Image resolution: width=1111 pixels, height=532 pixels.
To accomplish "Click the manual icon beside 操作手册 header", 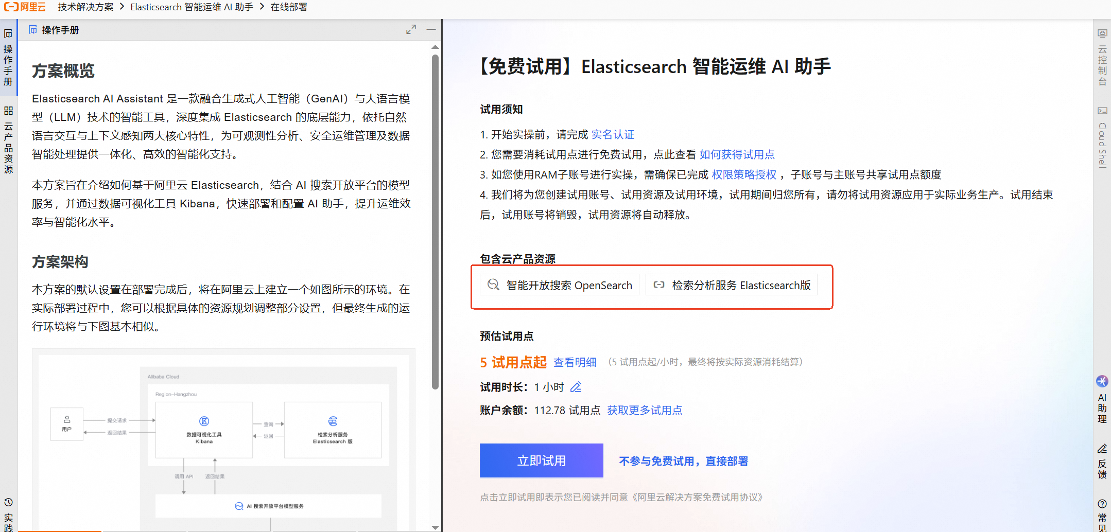I will [x=33, y=30].
